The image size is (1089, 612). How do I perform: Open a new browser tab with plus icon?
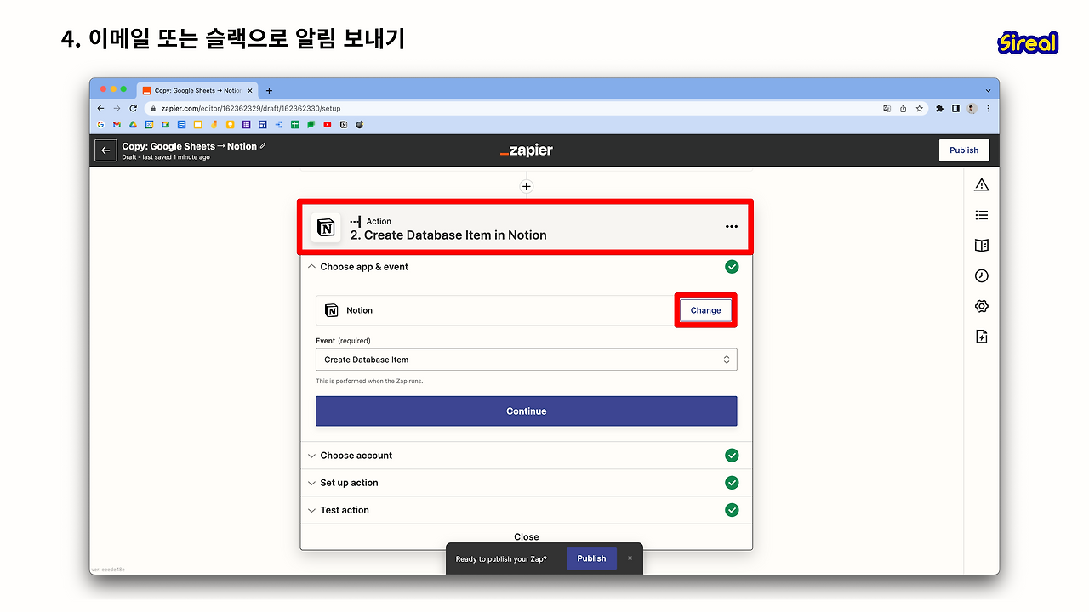pos(270,91)
